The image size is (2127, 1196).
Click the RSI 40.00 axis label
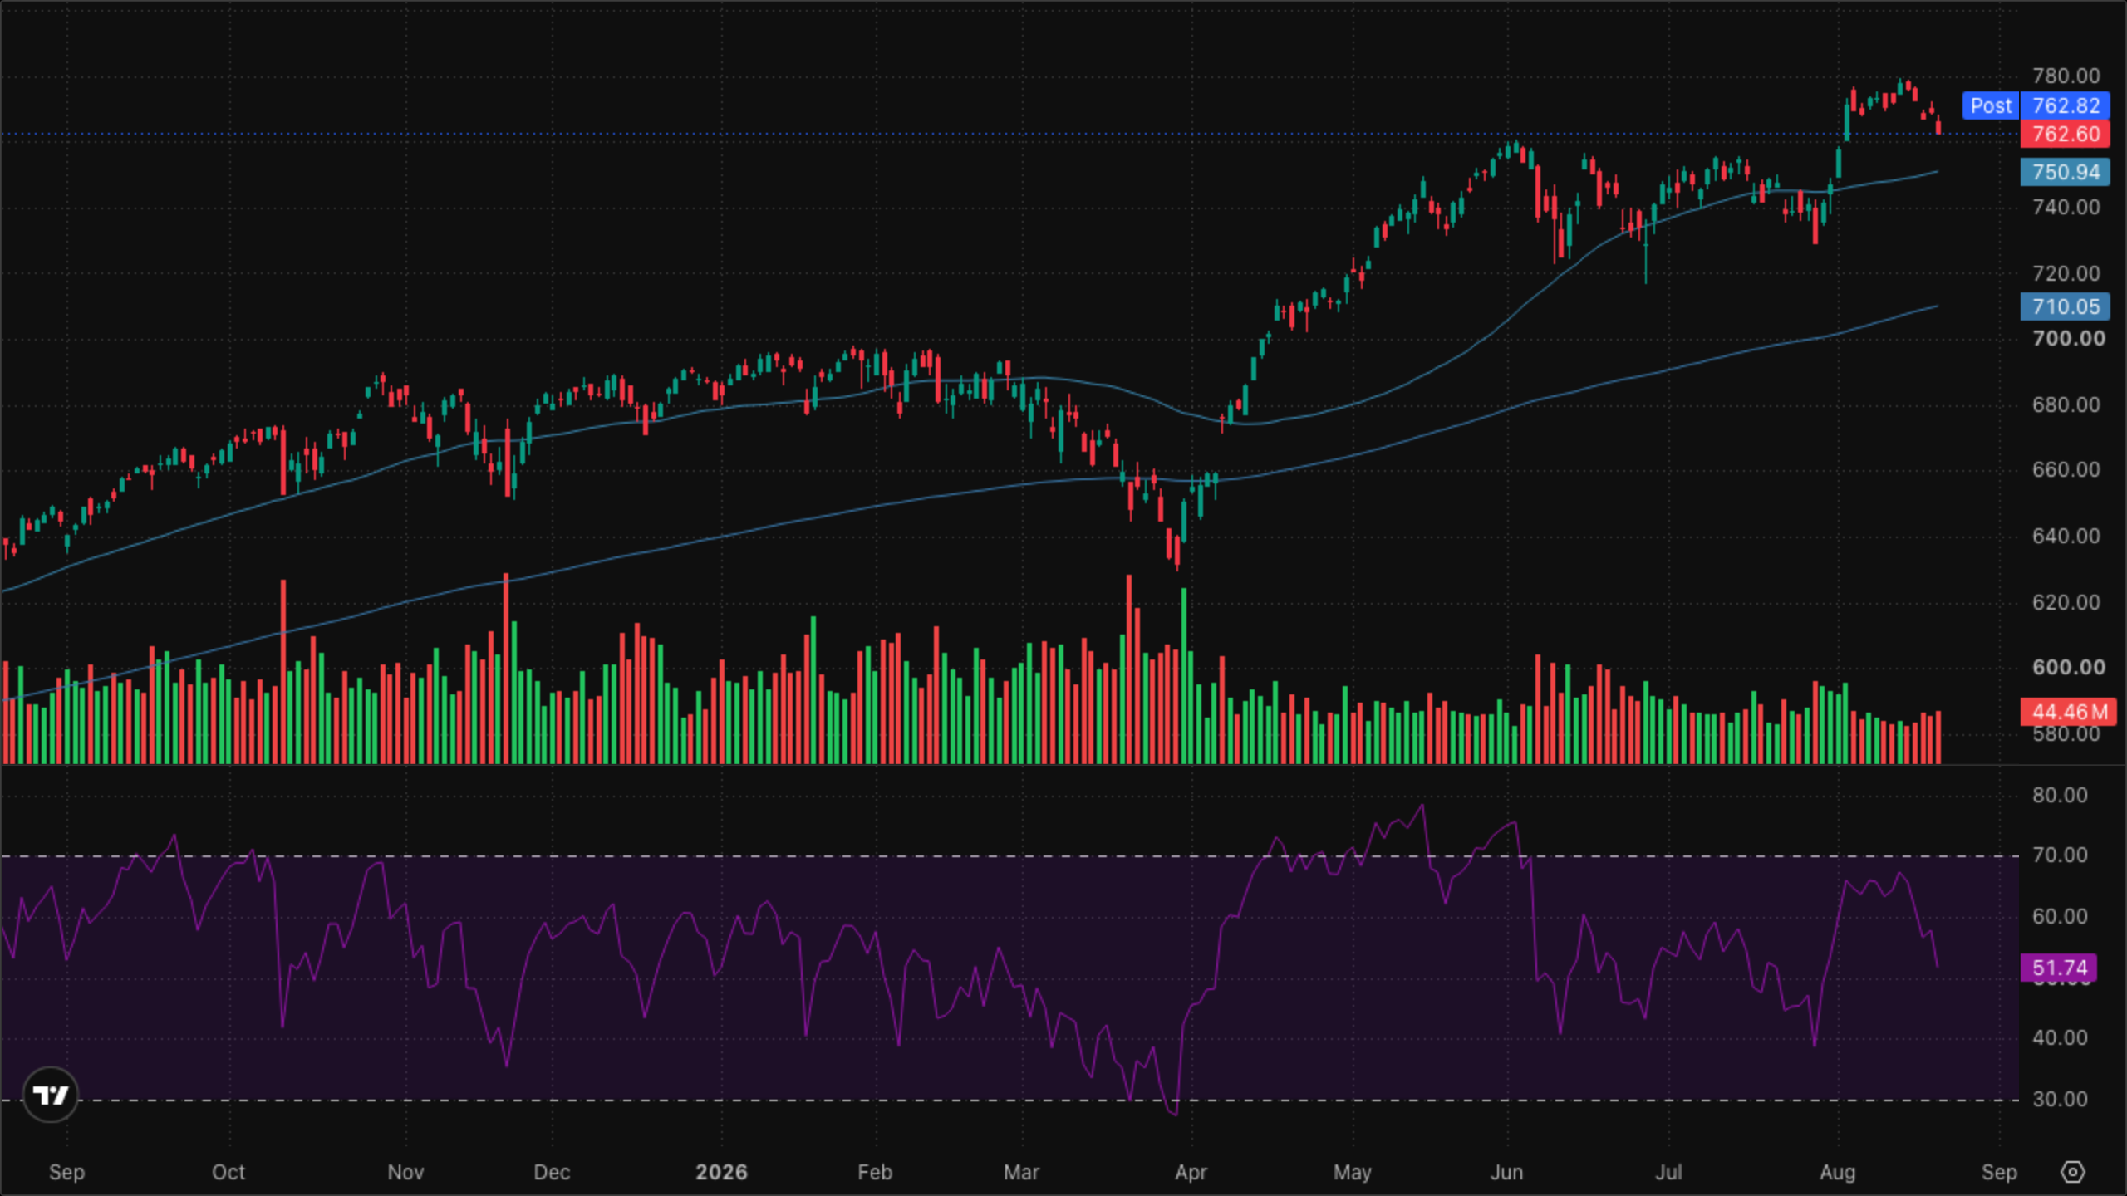pos(2060,1037)
